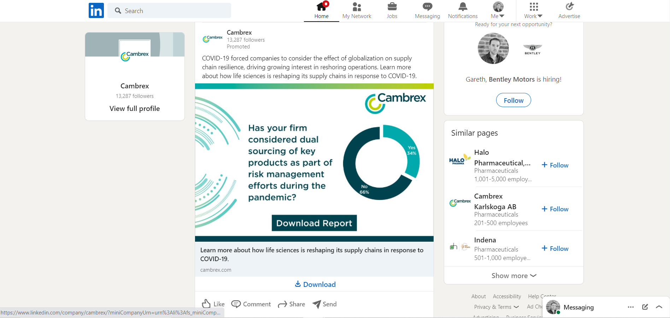Follow the Indena page
Viewport: 670px width, 318px height.
[x=555, y=248]
